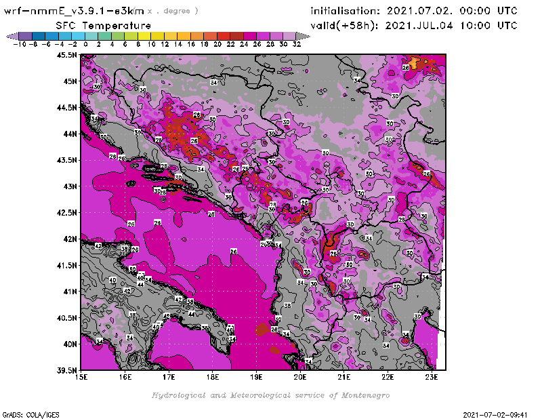
Task: Select the '43.5N' latitude axis label
Action: [x=66, y=160]
